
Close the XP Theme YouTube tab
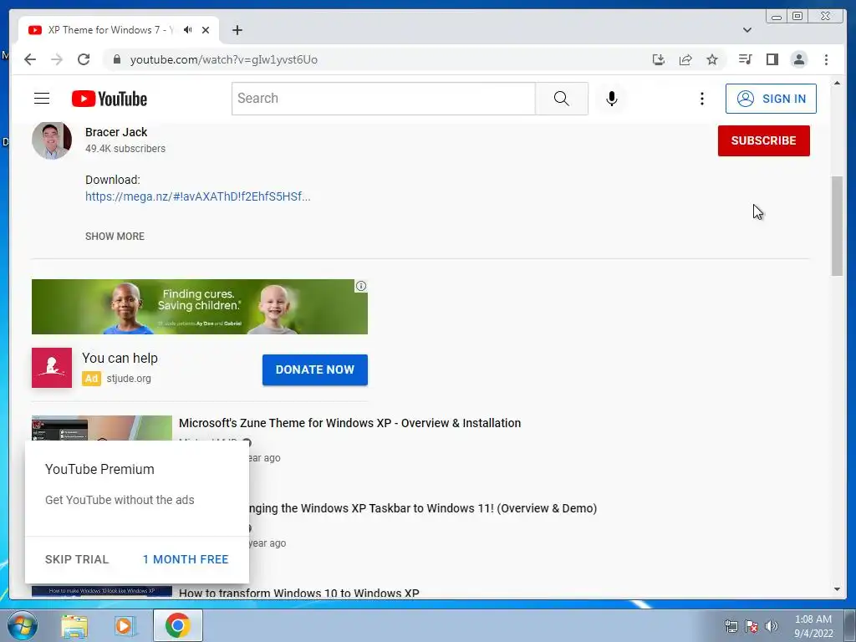(206, 30)
